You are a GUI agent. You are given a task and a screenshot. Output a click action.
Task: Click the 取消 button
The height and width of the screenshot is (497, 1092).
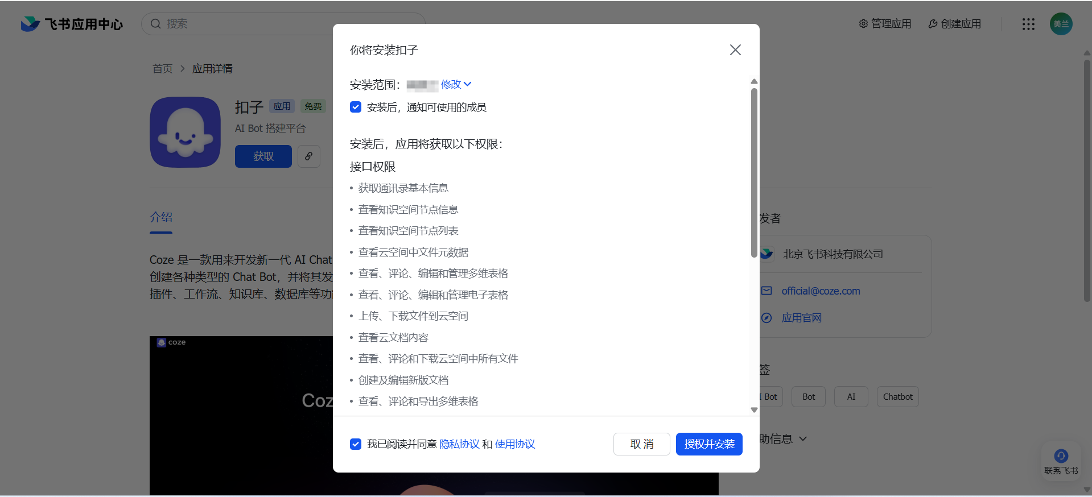point(642,444)
